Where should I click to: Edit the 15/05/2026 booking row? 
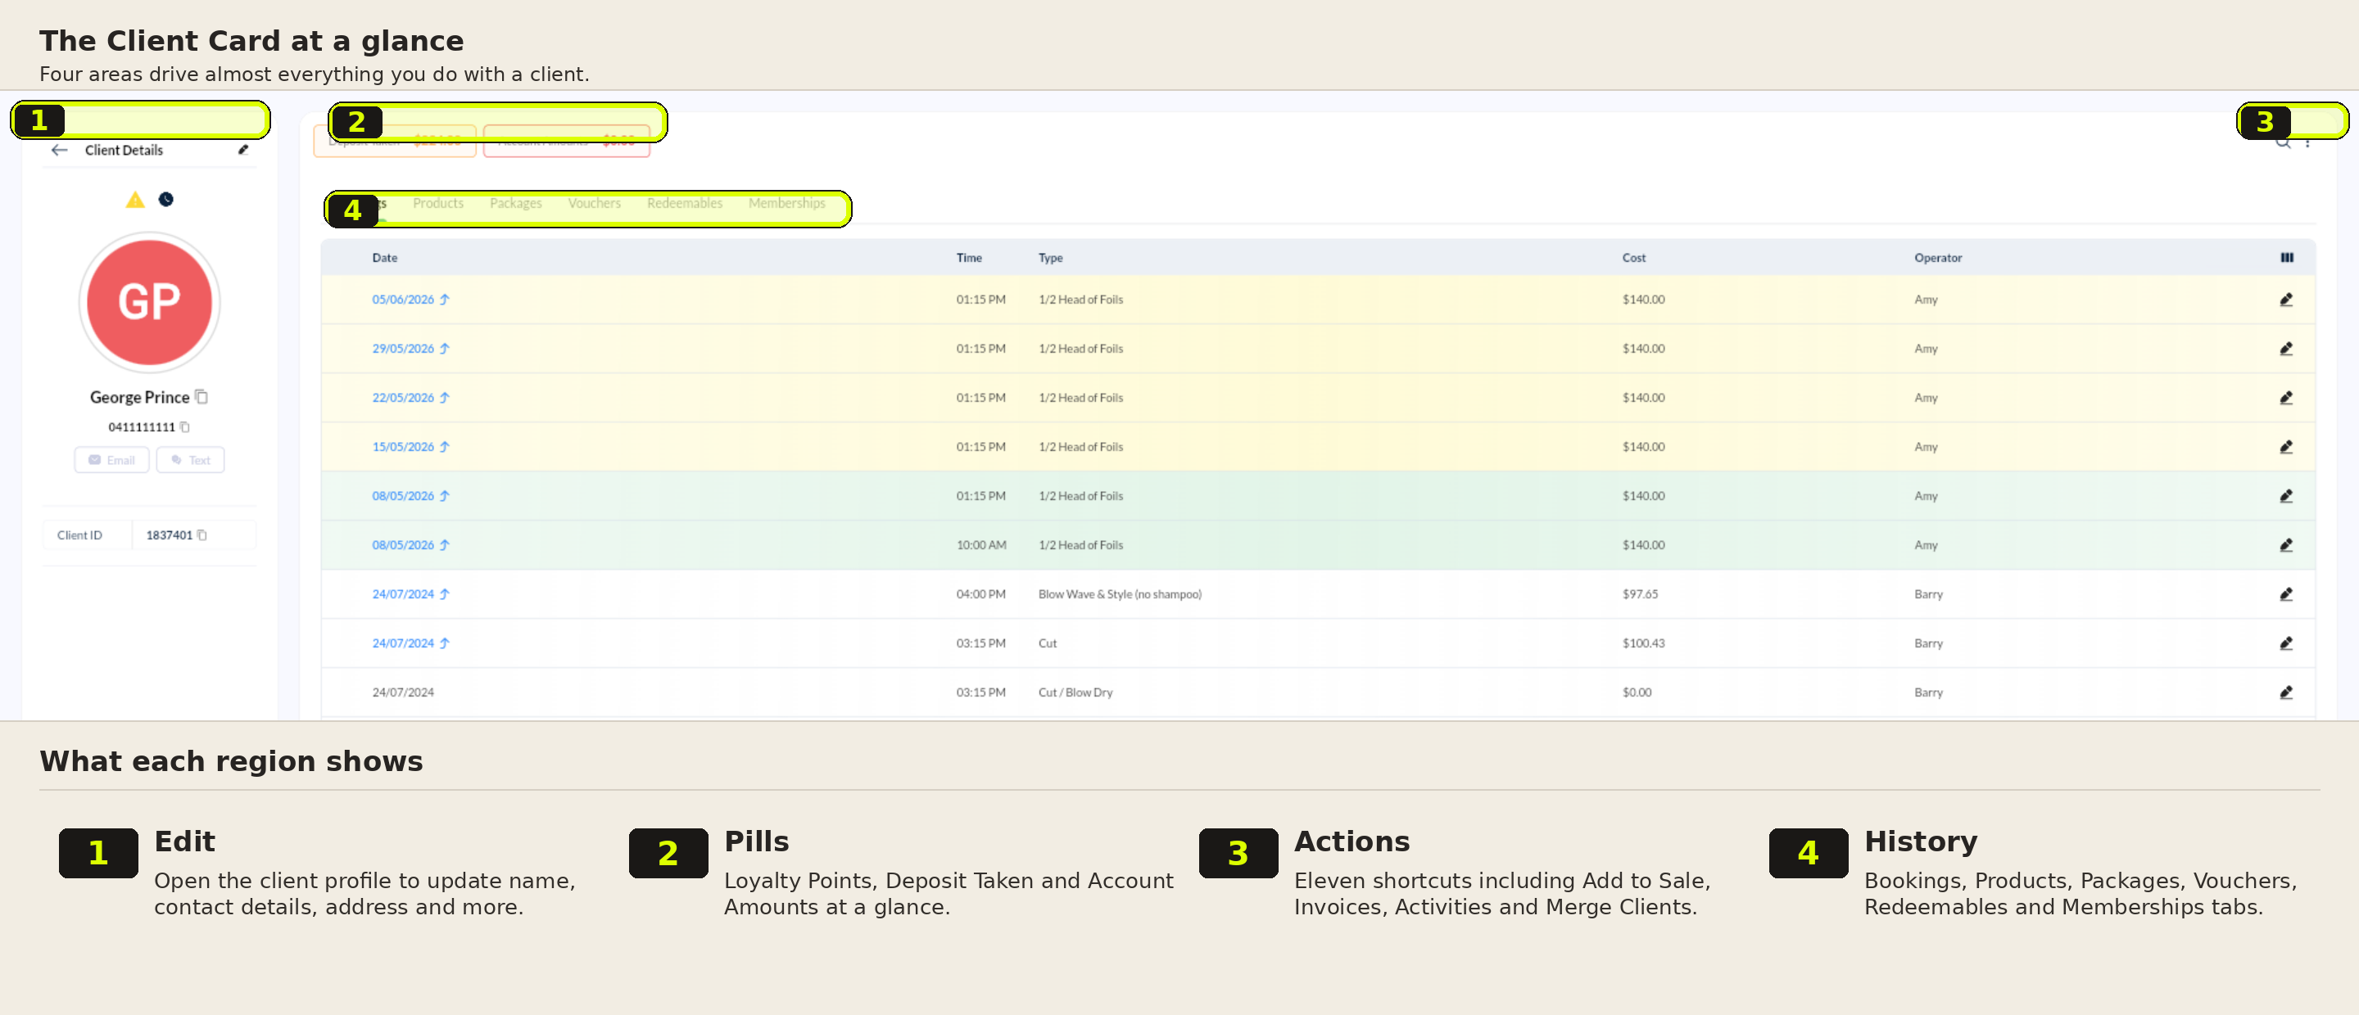coord(2287,448)
